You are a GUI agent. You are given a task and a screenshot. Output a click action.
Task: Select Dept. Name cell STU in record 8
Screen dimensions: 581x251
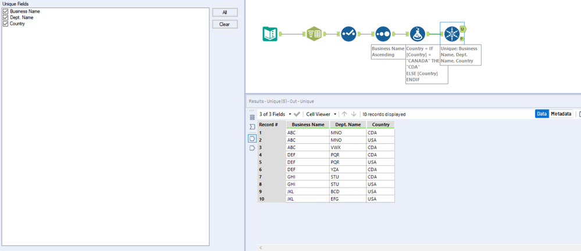[348, 184]
